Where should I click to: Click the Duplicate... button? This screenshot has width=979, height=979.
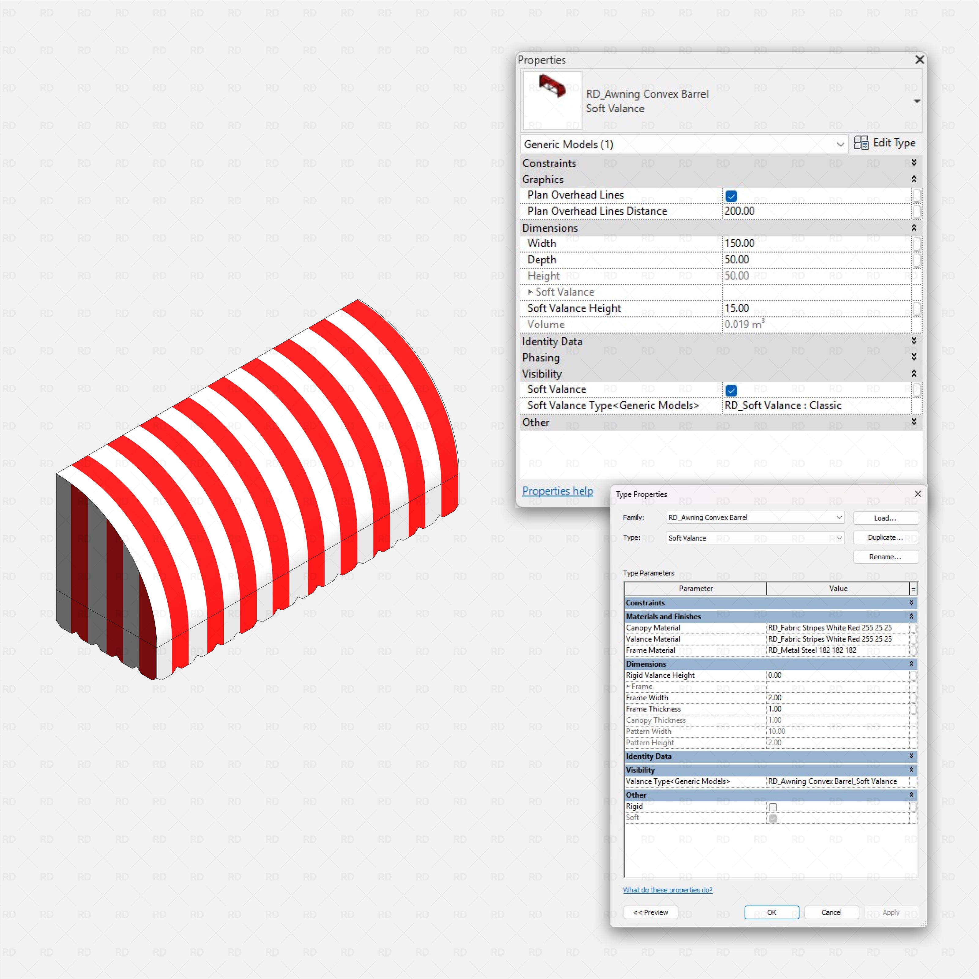pos(885,537)
